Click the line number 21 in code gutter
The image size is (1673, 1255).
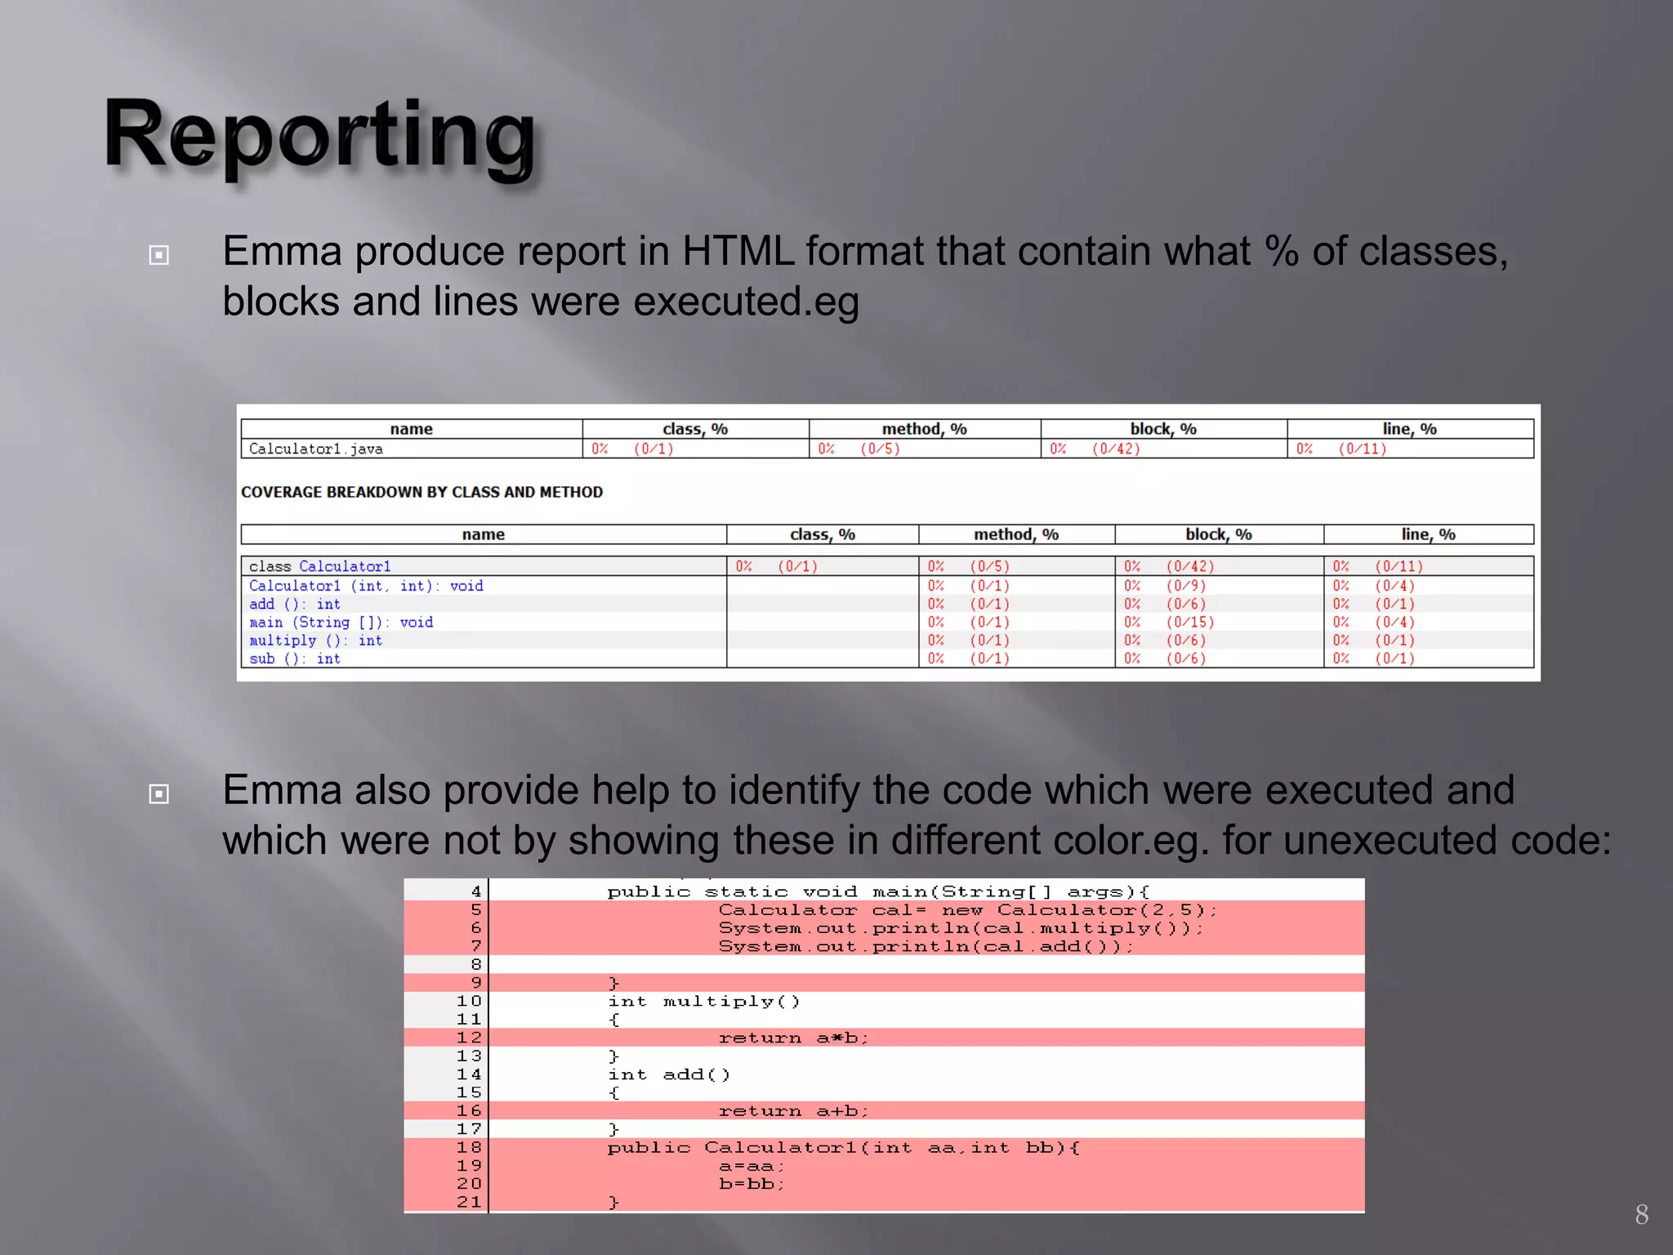(470, 1202)
